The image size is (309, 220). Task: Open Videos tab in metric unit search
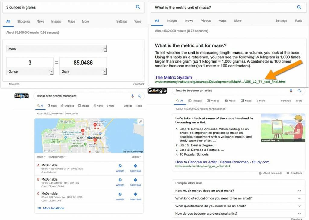[x=206, y=21]
